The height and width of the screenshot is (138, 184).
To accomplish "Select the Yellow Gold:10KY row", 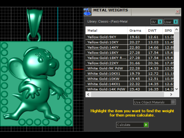I will (x=130, y=42).
